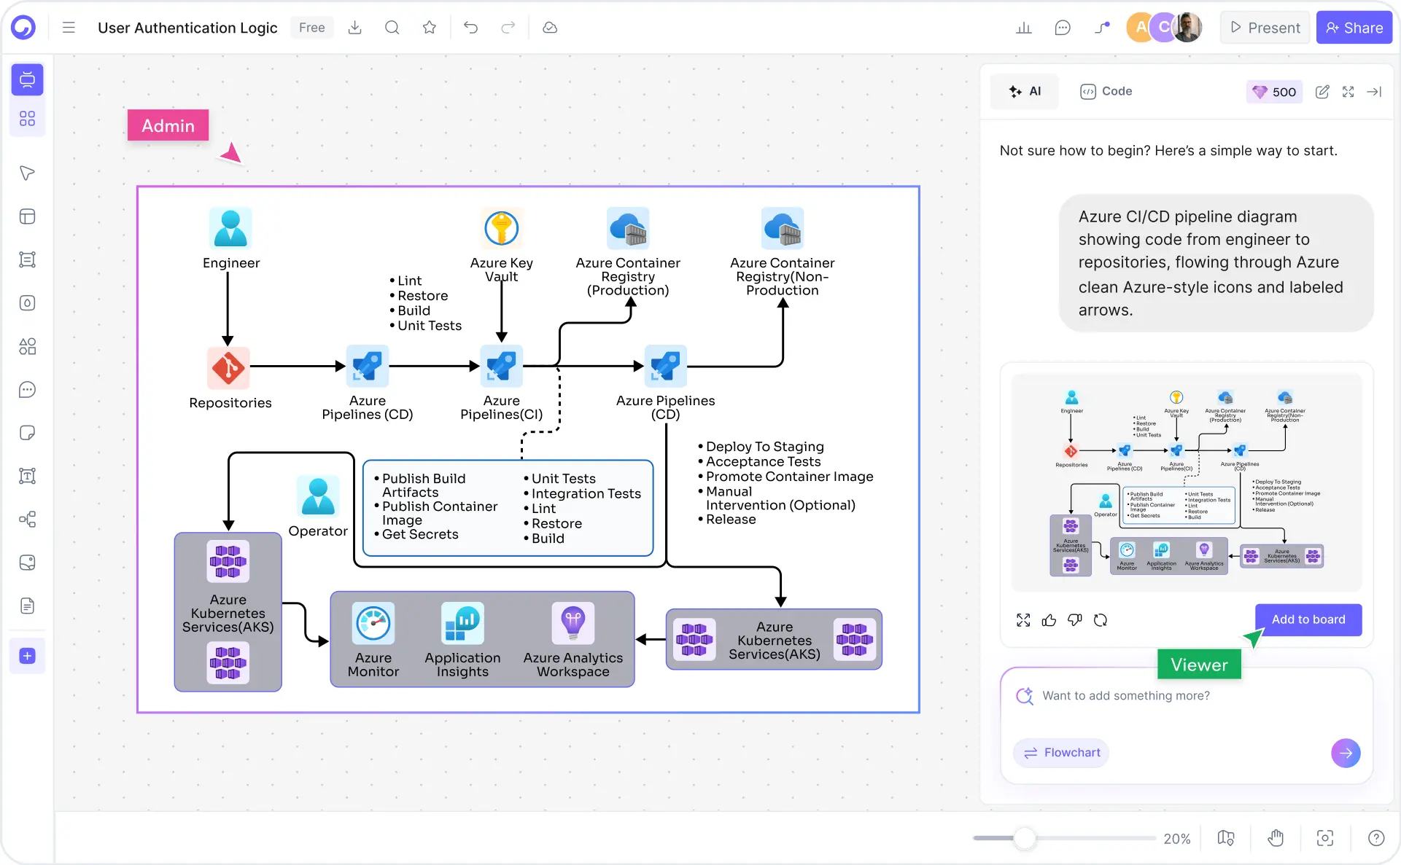Open the Flowchart type selector
Viewport: 1401px width, 865px height.
1061,753
